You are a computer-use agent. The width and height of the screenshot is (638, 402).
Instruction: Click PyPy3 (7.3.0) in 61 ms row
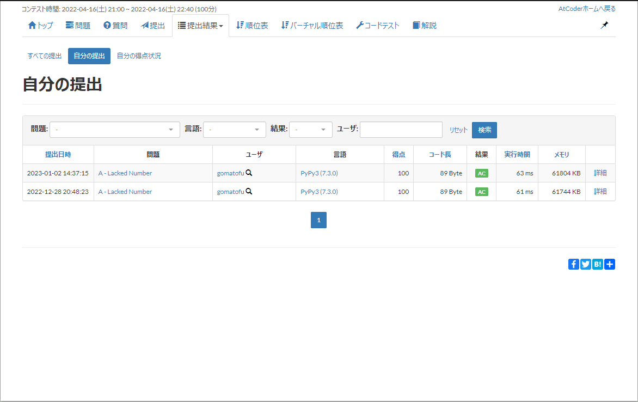point(319,192)
